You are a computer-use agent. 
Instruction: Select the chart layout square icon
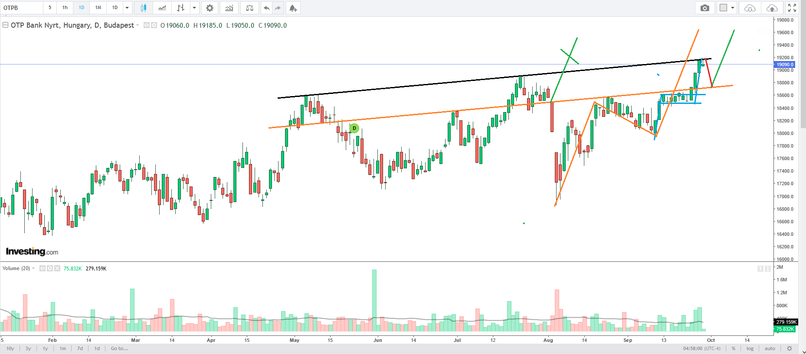point(723,8)
